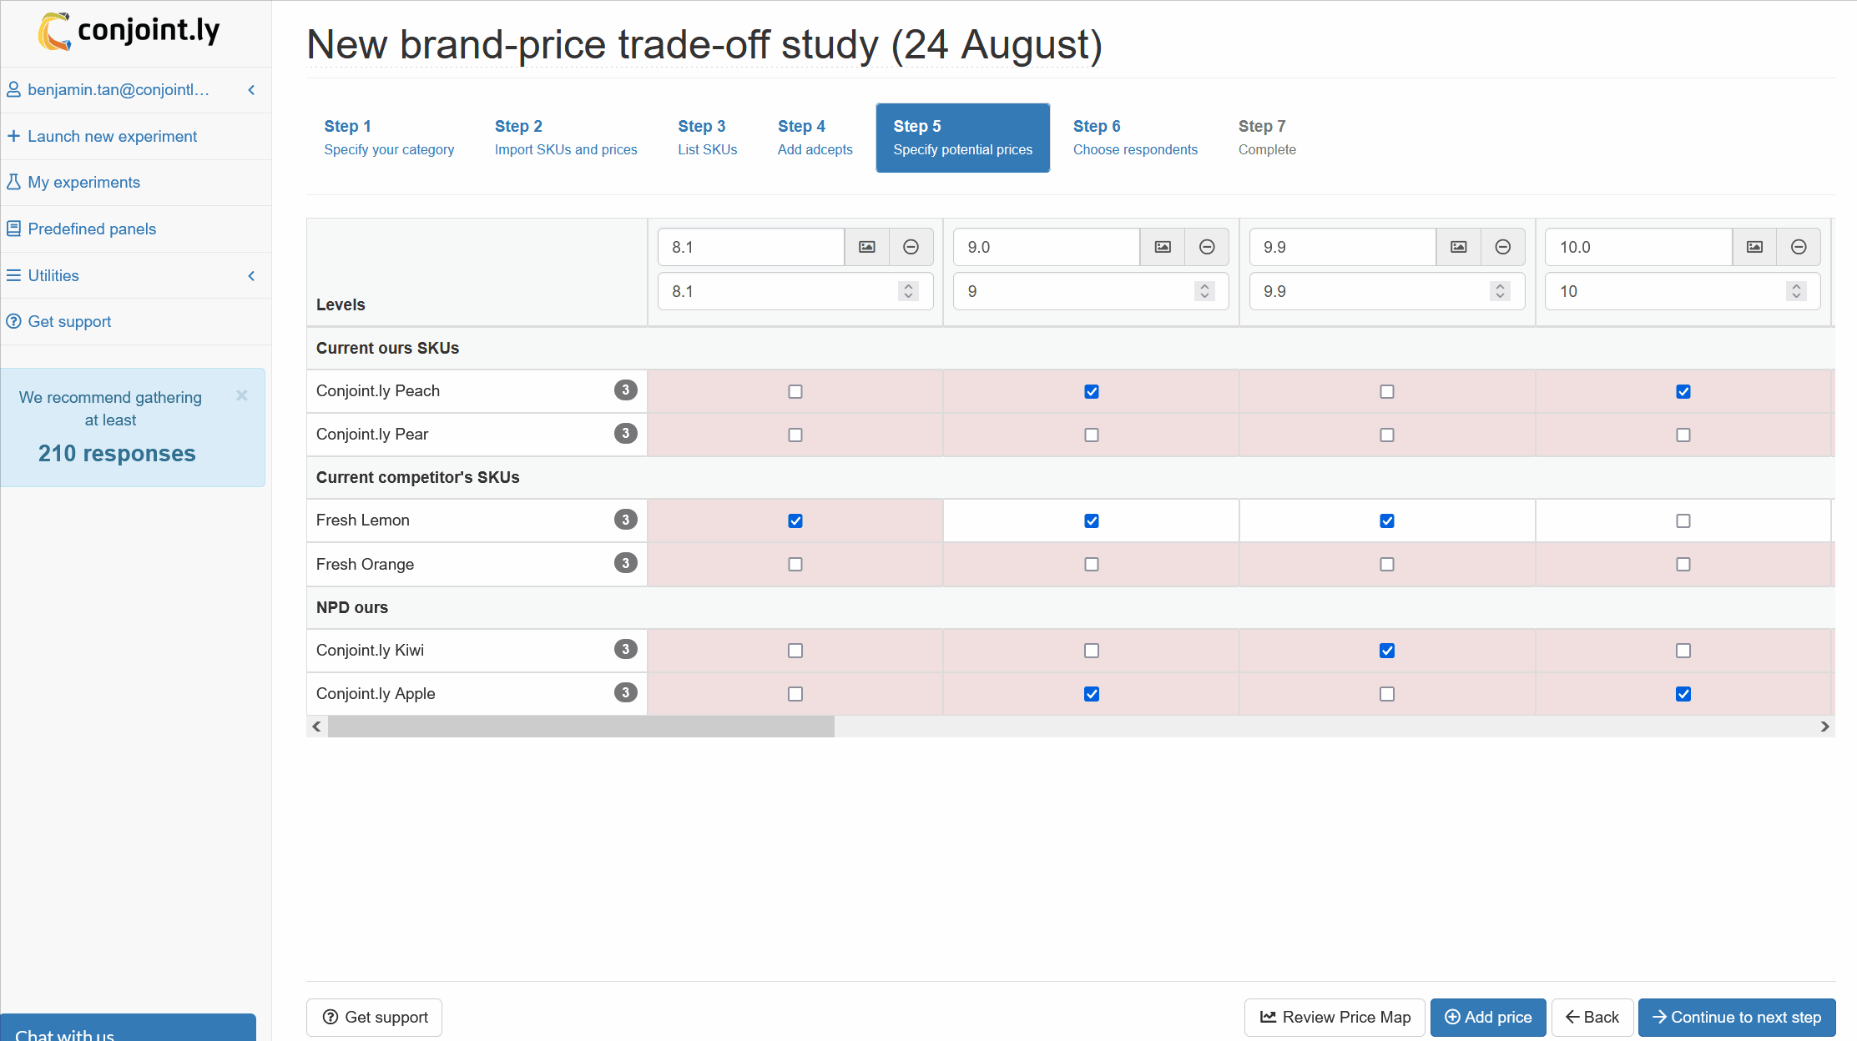Image resolution: width=1857 pixels, height=1041 pixels.
Task: Open the Review Price Map button
Action: [1335, 1017]
